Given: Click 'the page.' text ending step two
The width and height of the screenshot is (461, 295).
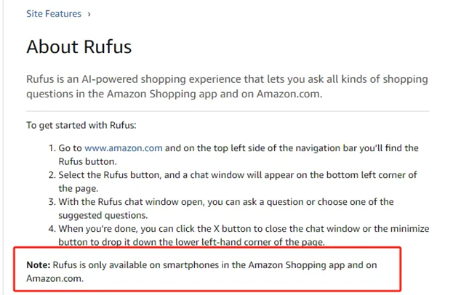Looking at the screenshot, I should 79,188.
